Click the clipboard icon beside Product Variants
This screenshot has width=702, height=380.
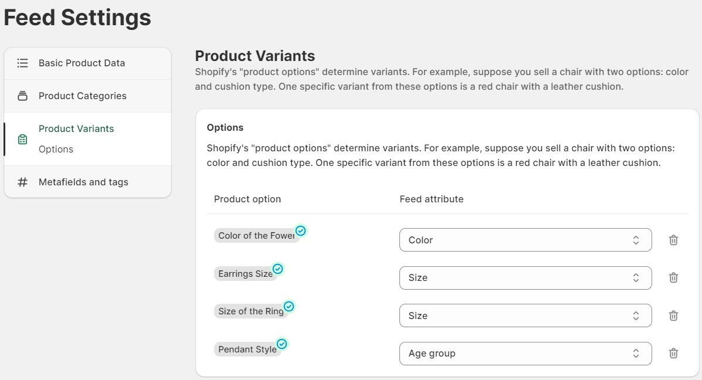[x=22, y=139]
